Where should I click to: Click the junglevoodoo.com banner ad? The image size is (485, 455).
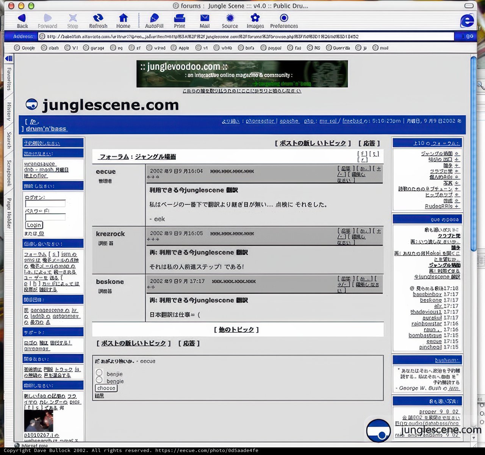[x=242, y=74]
